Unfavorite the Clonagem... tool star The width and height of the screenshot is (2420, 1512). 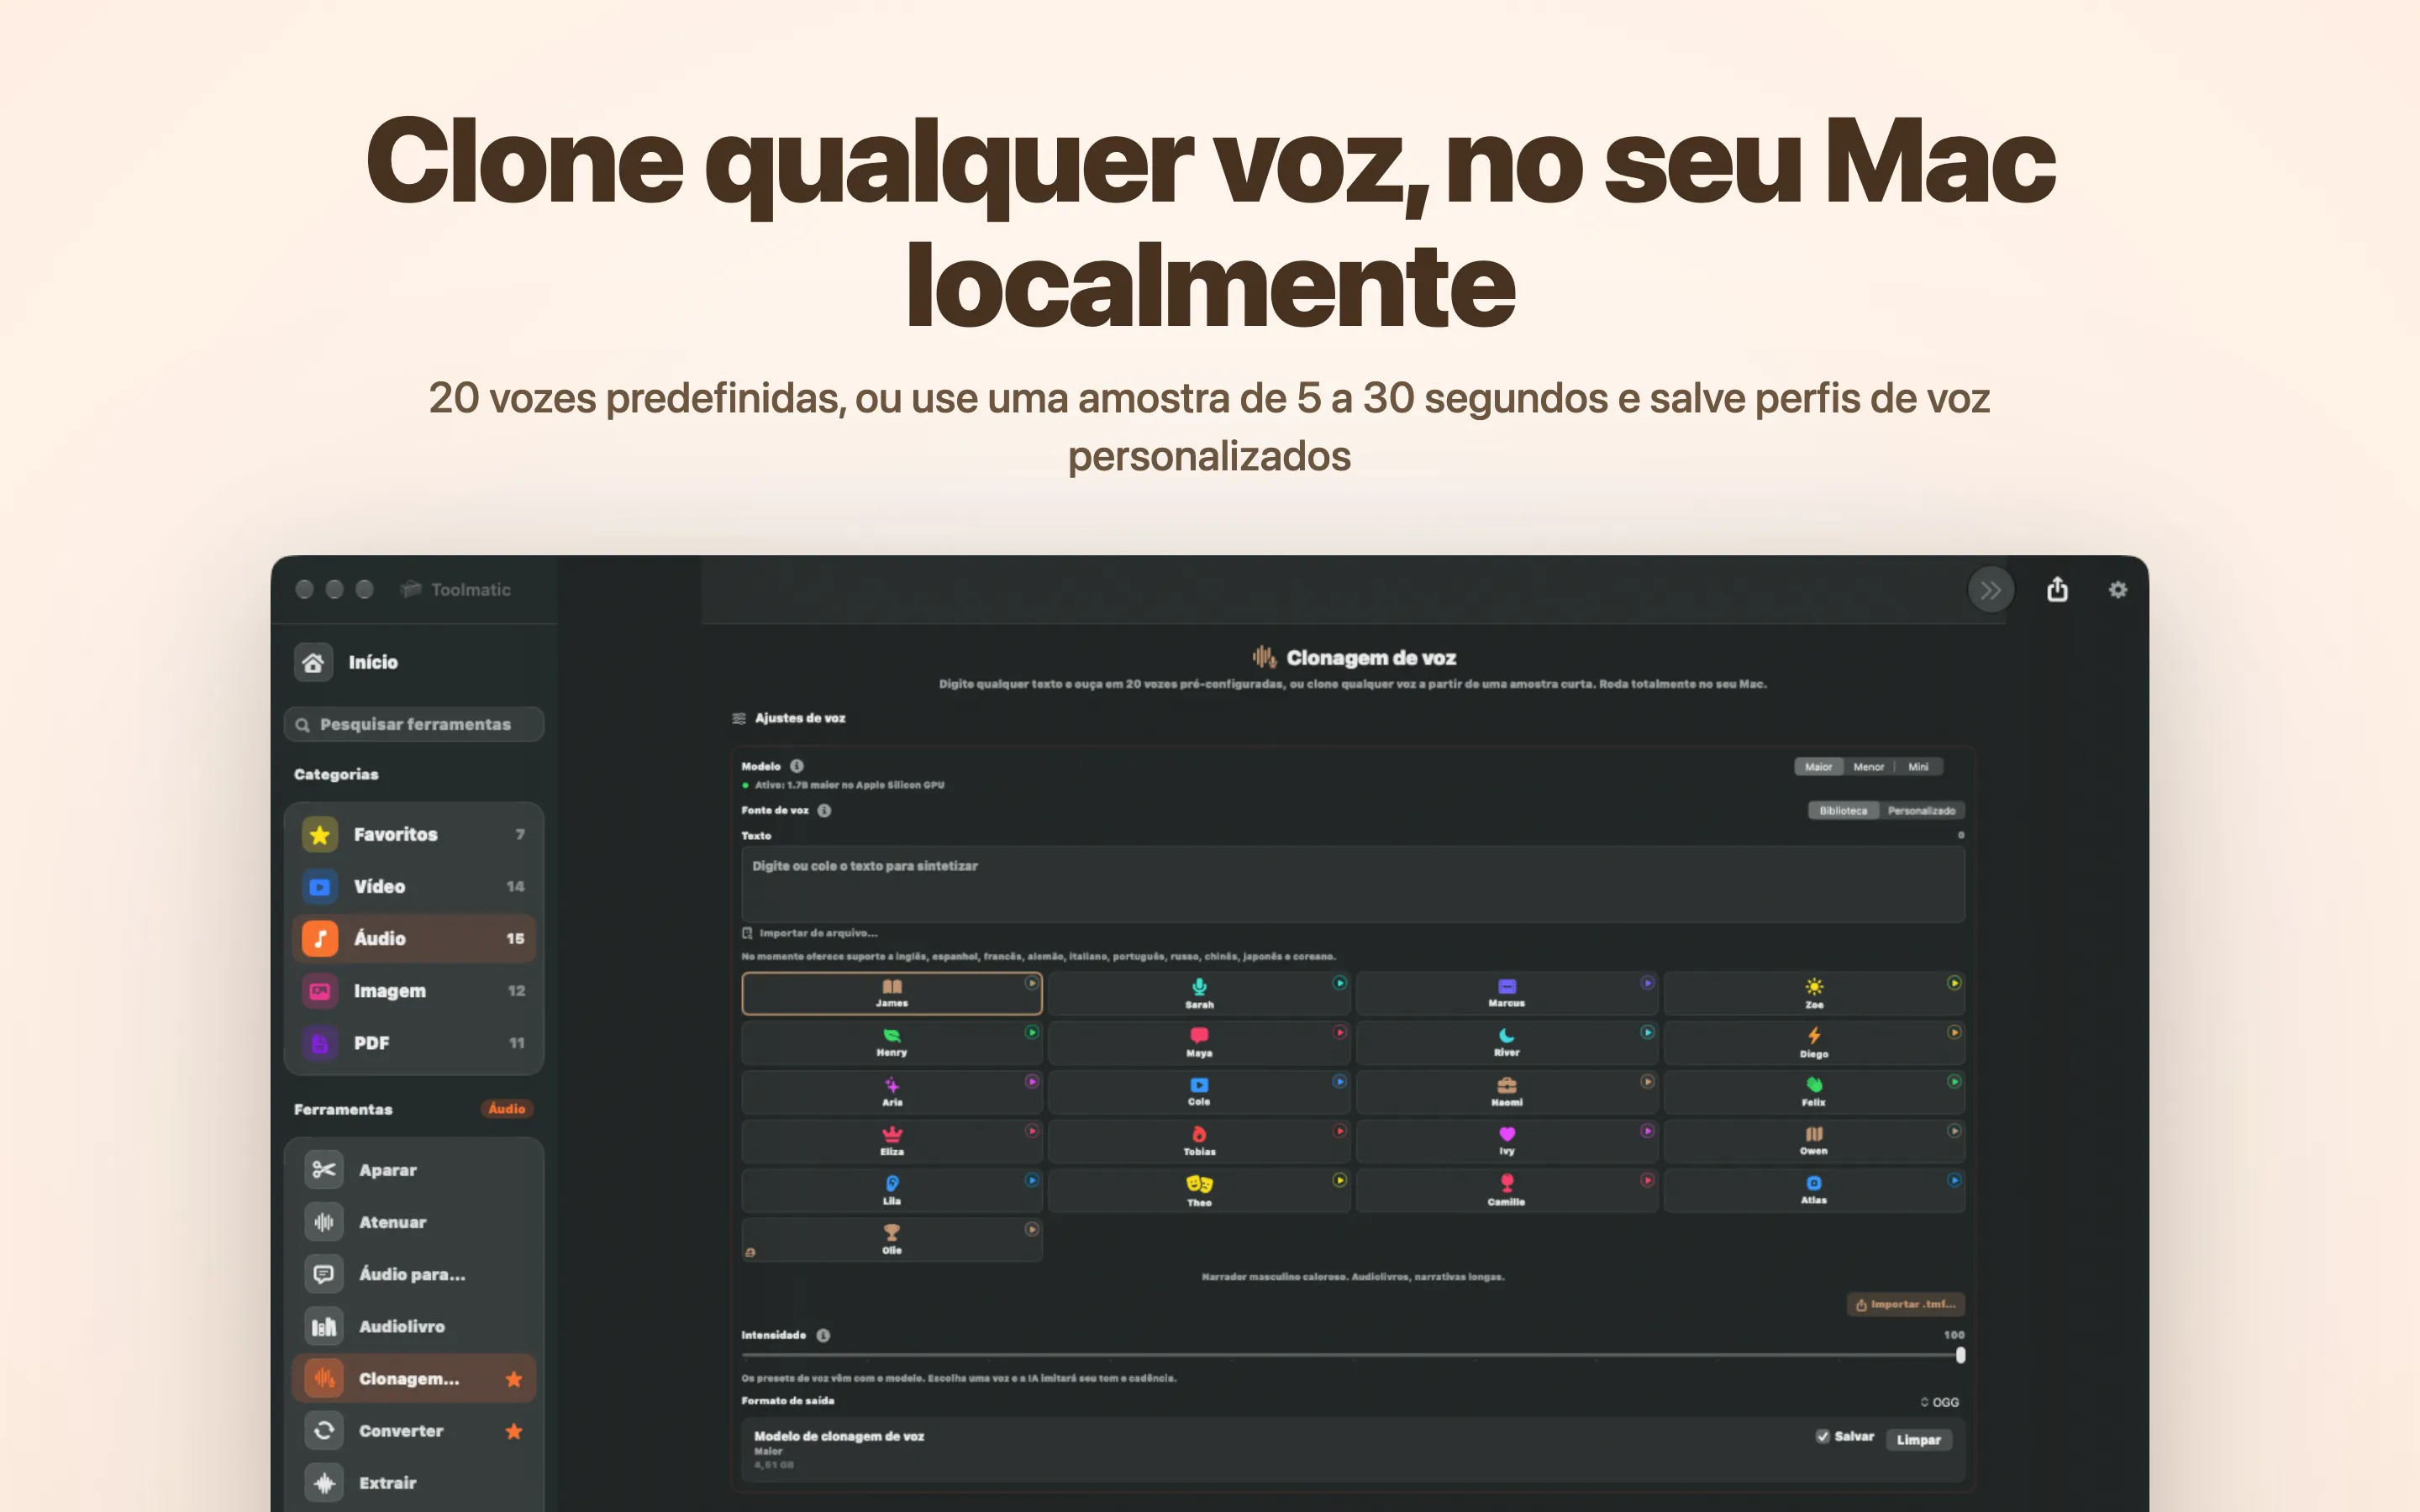[x=514, y=1379]
